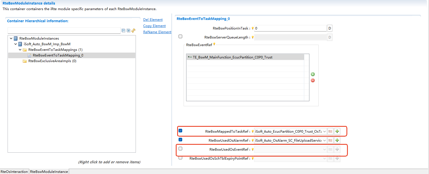Click the Del Element link

tap(153, 20)
